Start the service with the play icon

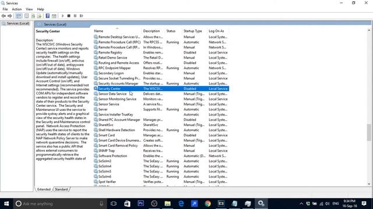coord(62,16)
